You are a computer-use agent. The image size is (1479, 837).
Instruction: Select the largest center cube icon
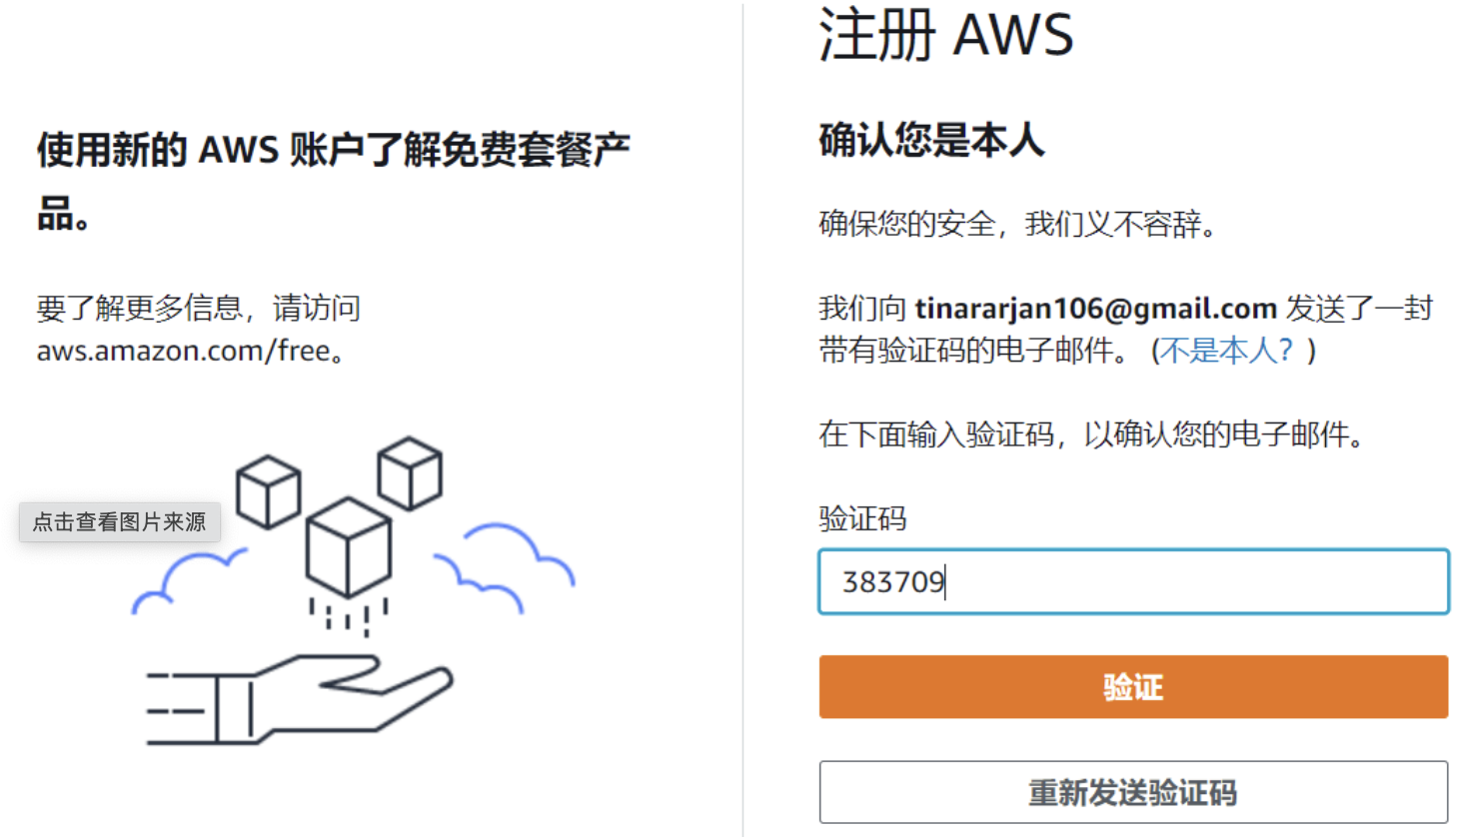(348, 546)
